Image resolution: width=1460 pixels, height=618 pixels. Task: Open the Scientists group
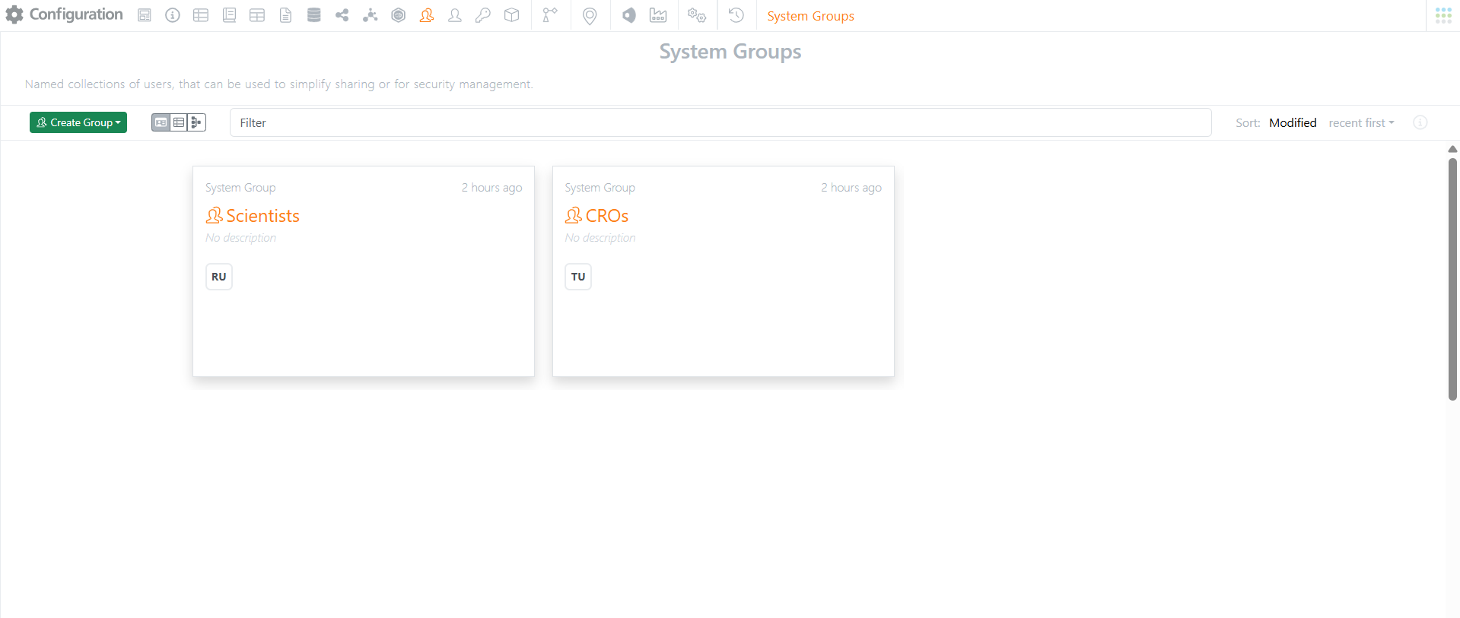point(262,216)
